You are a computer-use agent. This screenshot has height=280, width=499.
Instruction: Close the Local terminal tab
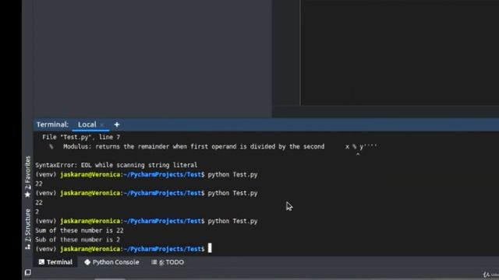point(102,125)
